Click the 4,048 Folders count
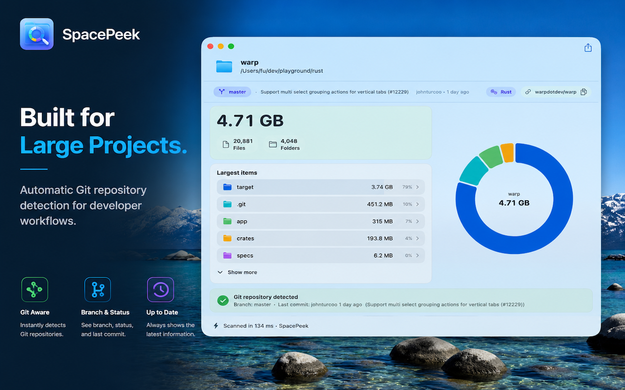The width and height of the screenshot is (625, 390). (x=290, y=144)
